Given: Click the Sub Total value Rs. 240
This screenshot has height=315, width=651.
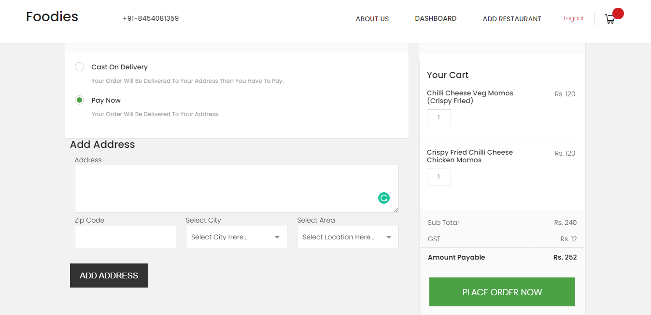Looking at the screenshot, I should (x=566, y=223).
